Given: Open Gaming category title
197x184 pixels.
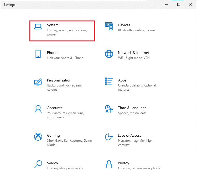Looking at the screenshot, I should click(x=53, y=135).
